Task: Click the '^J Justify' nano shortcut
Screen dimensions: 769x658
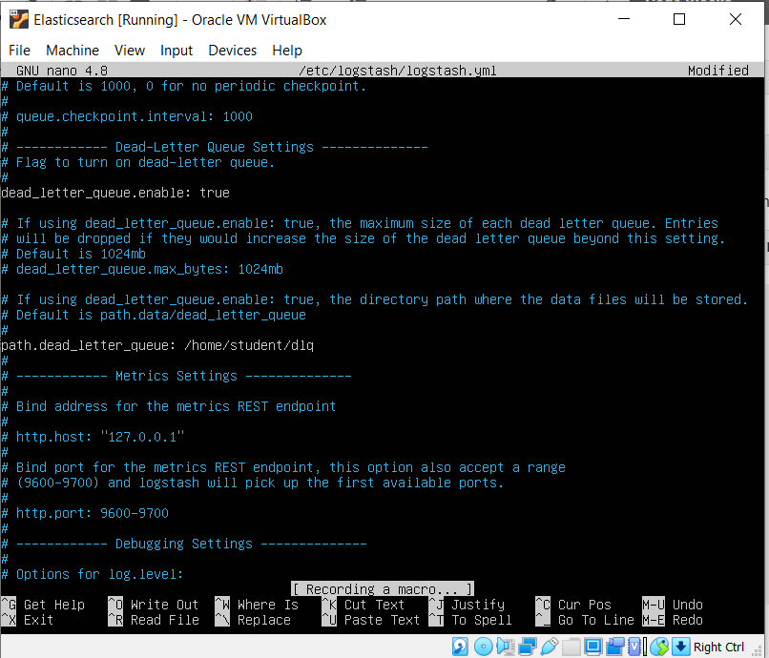Action: (467, 605)
